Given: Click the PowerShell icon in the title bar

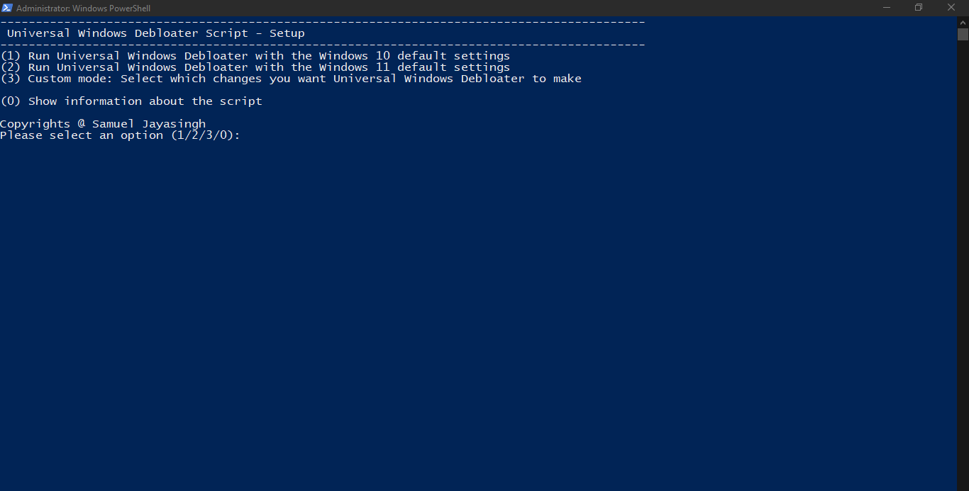Looking at the screenshot, I should tap(8, 8).
